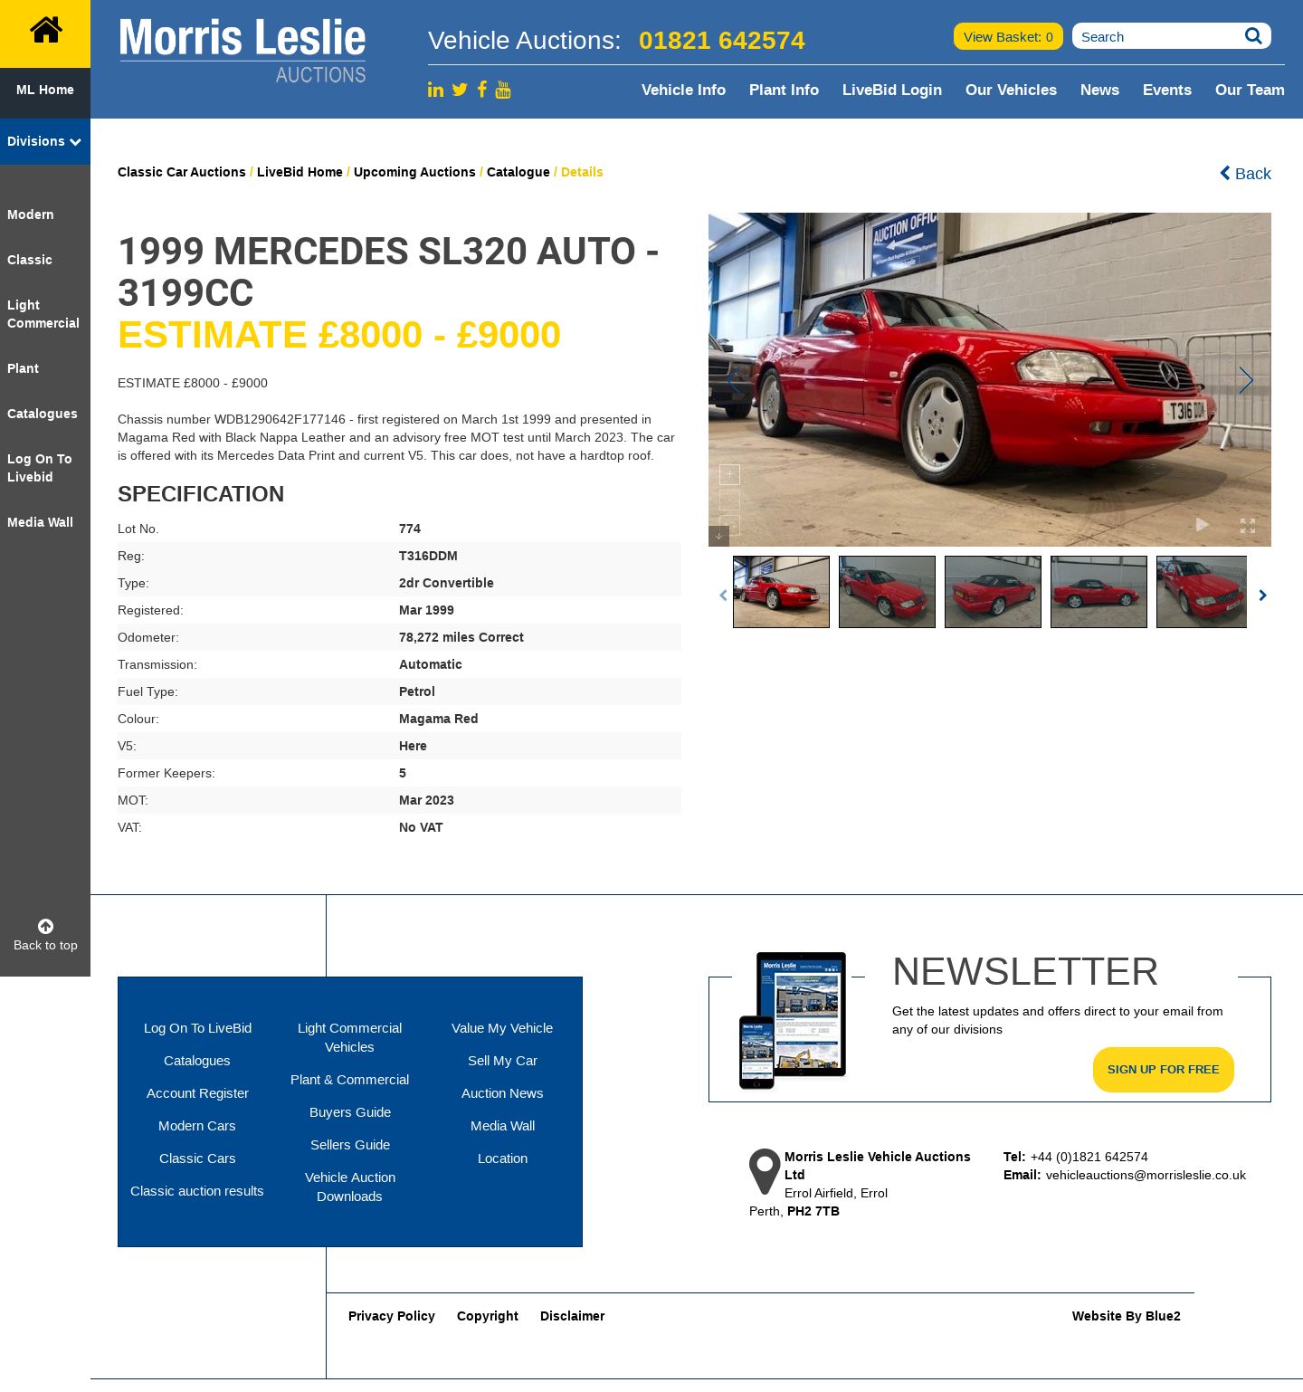Open the Disclaimer link
Viewport: 1303px width, 1392px height.
[x=572, y=1316]
